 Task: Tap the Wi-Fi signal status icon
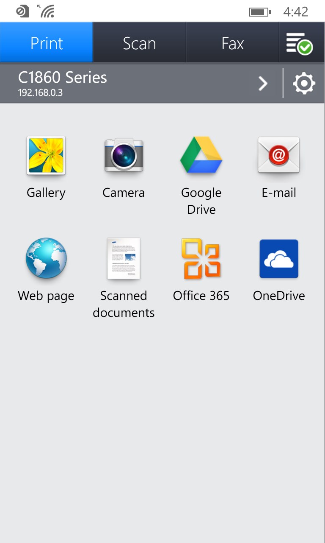(46, 11)
